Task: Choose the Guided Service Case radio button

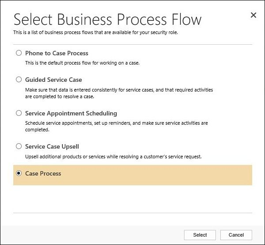Action: 19,80
